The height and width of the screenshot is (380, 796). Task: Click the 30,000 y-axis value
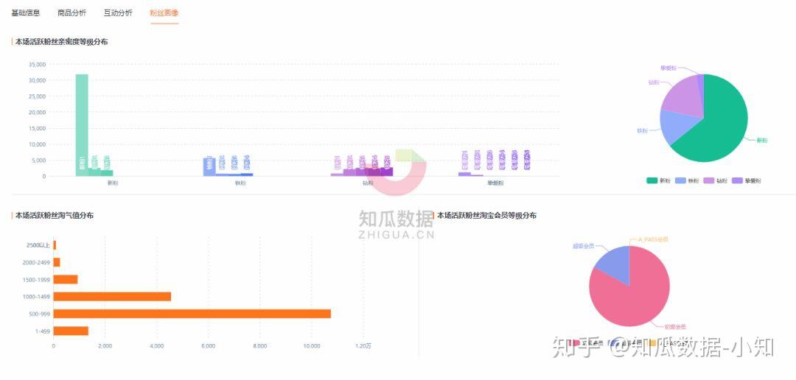38,80
